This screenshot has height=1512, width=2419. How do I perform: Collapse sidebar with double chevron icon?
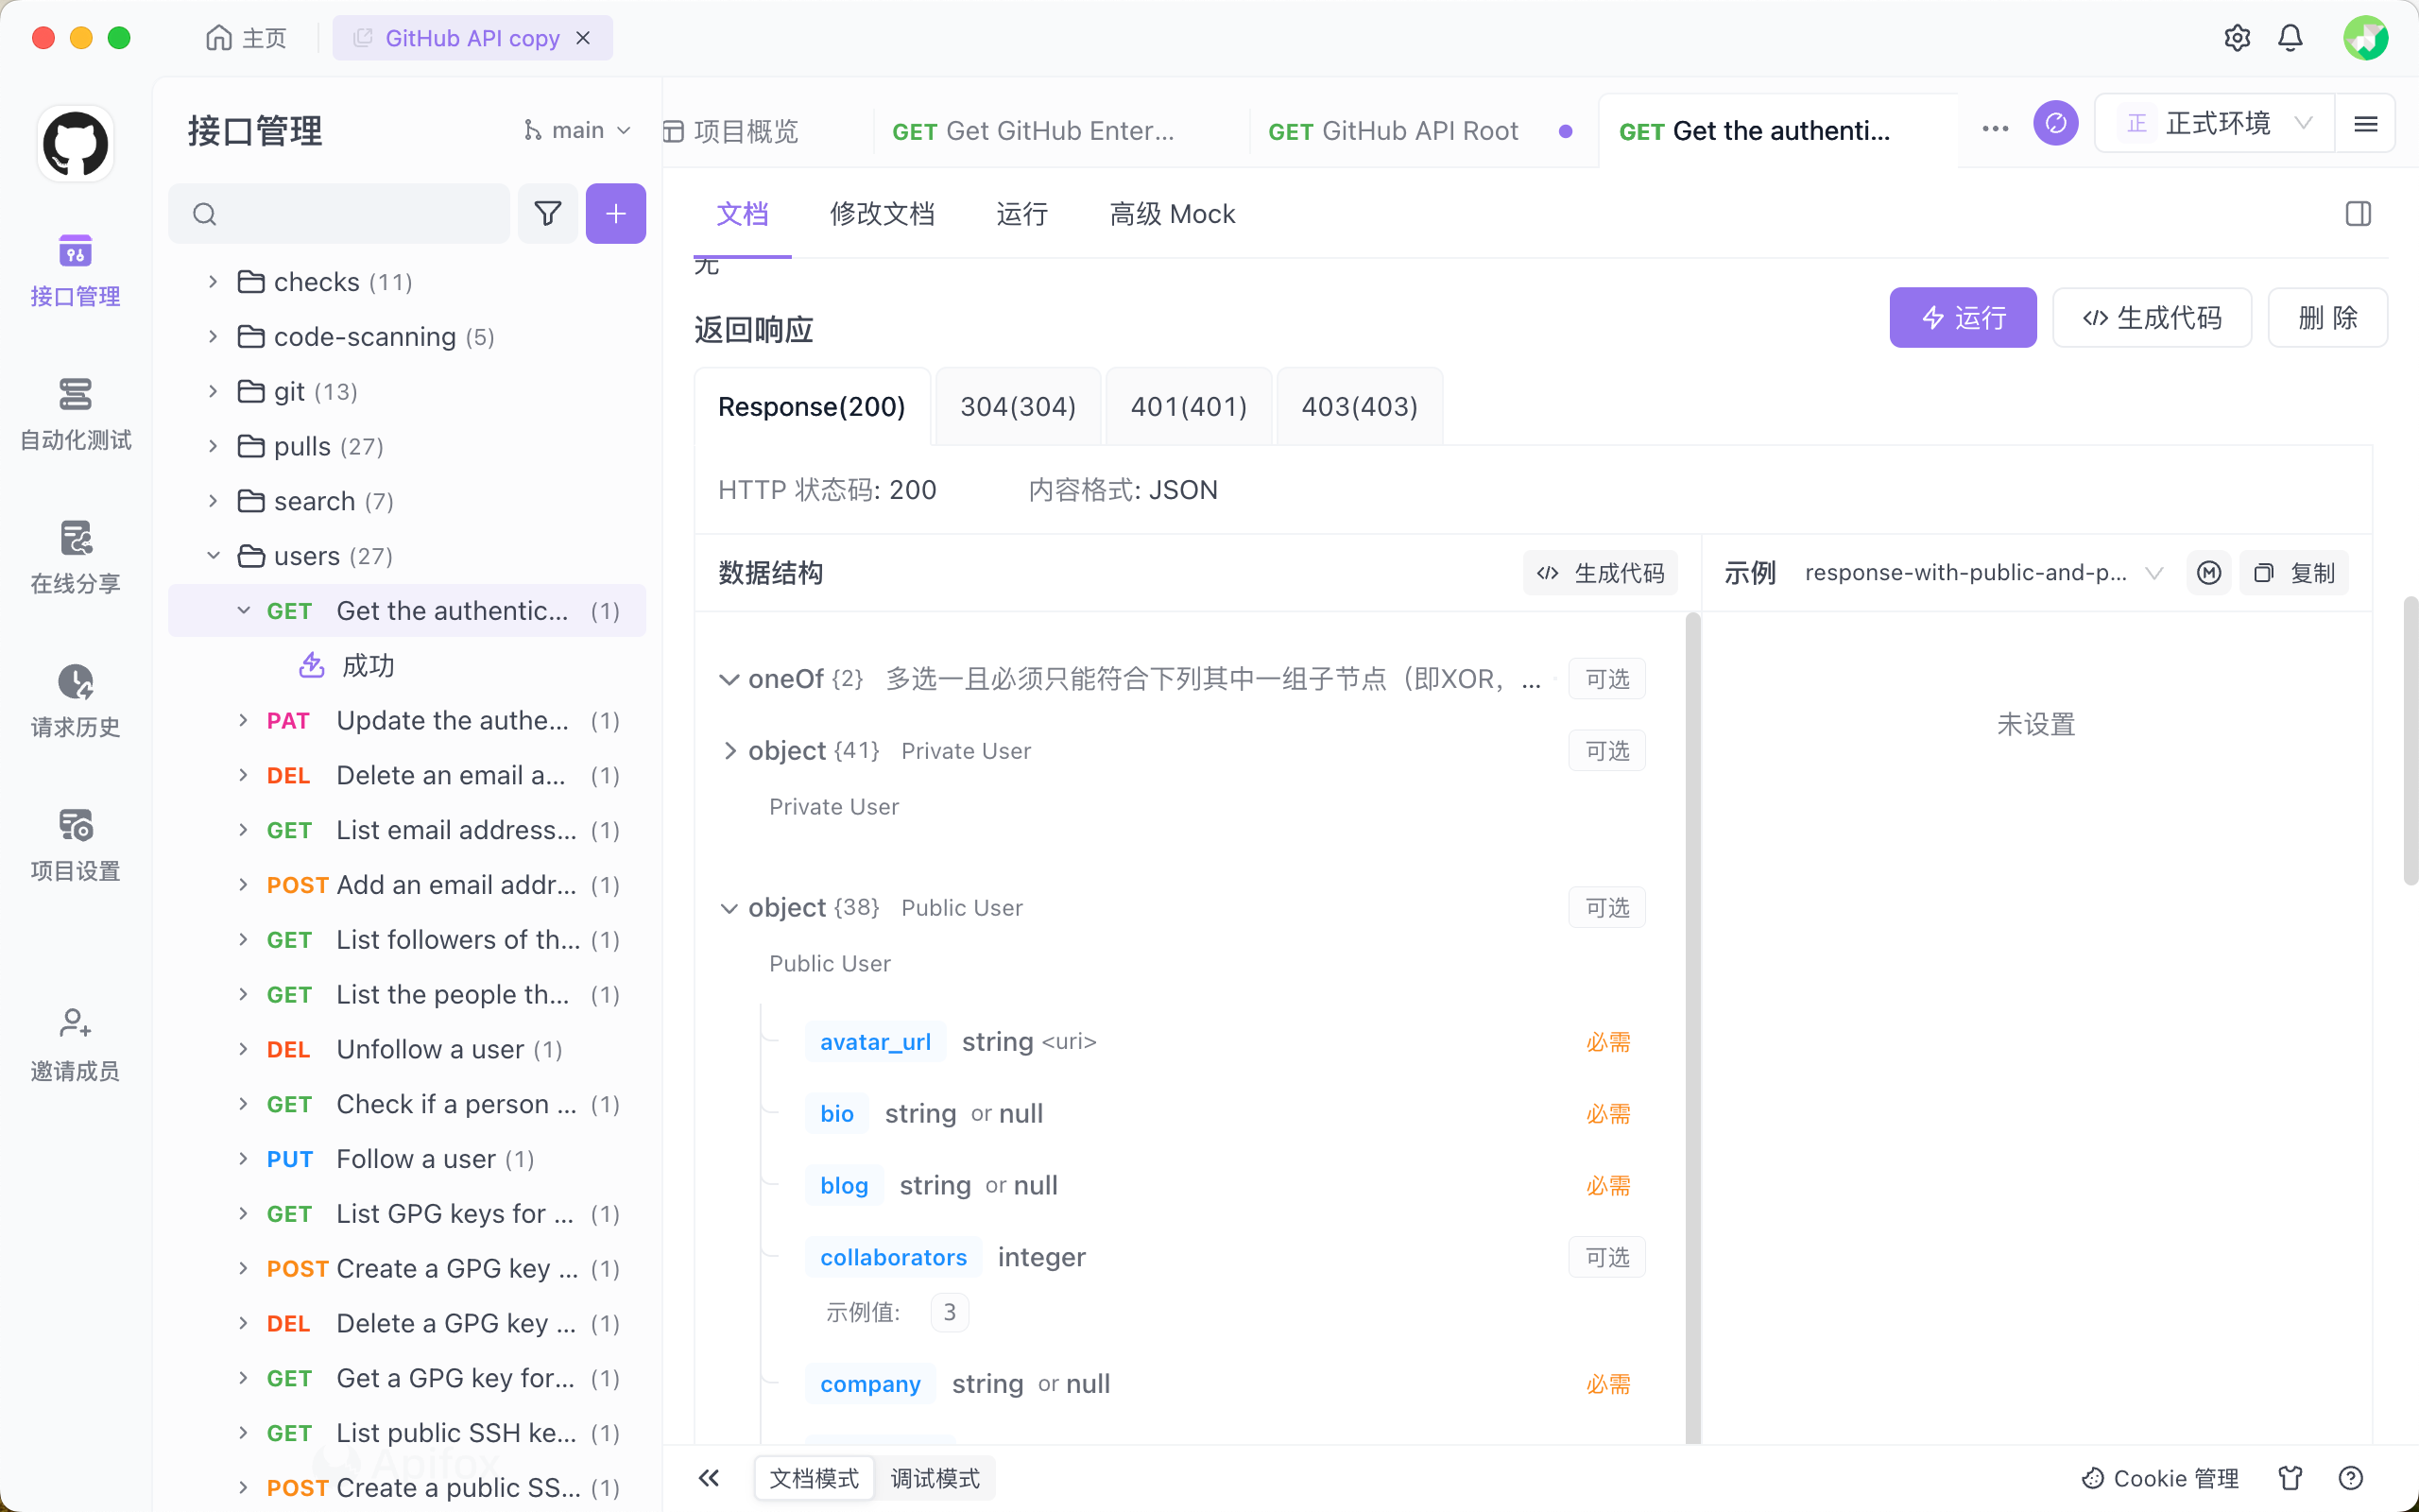pyautogui.click(x=709, y=1478)
